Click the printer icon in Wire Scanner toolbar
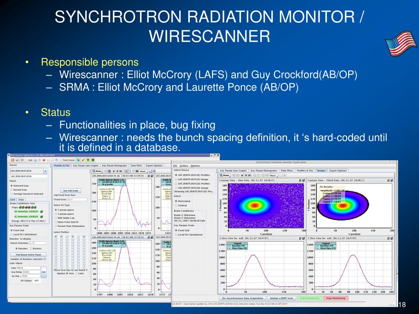419x314 pixels. click(35, 160)
